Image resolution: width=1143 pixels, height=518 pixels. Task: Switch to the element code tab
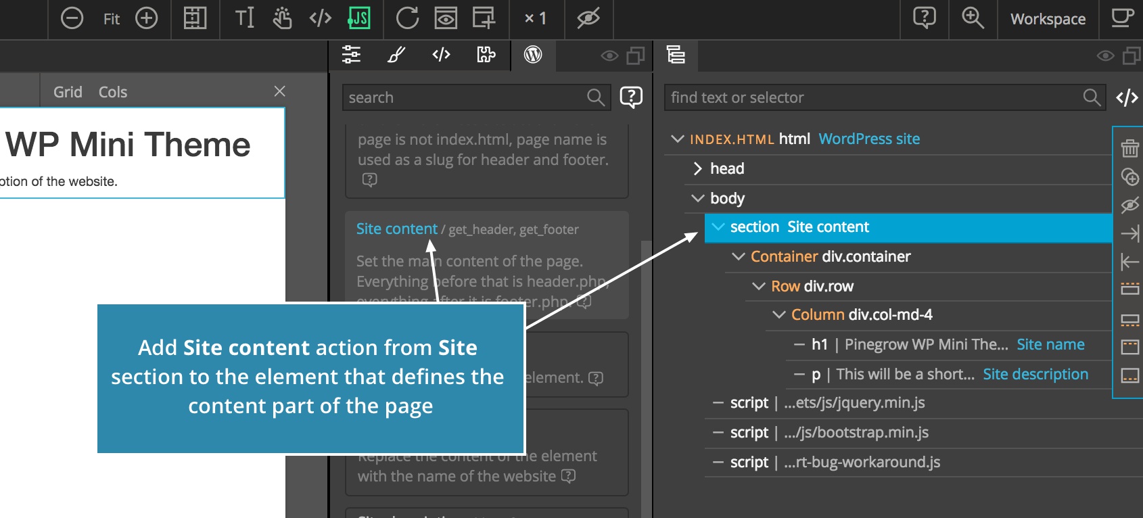441,55
